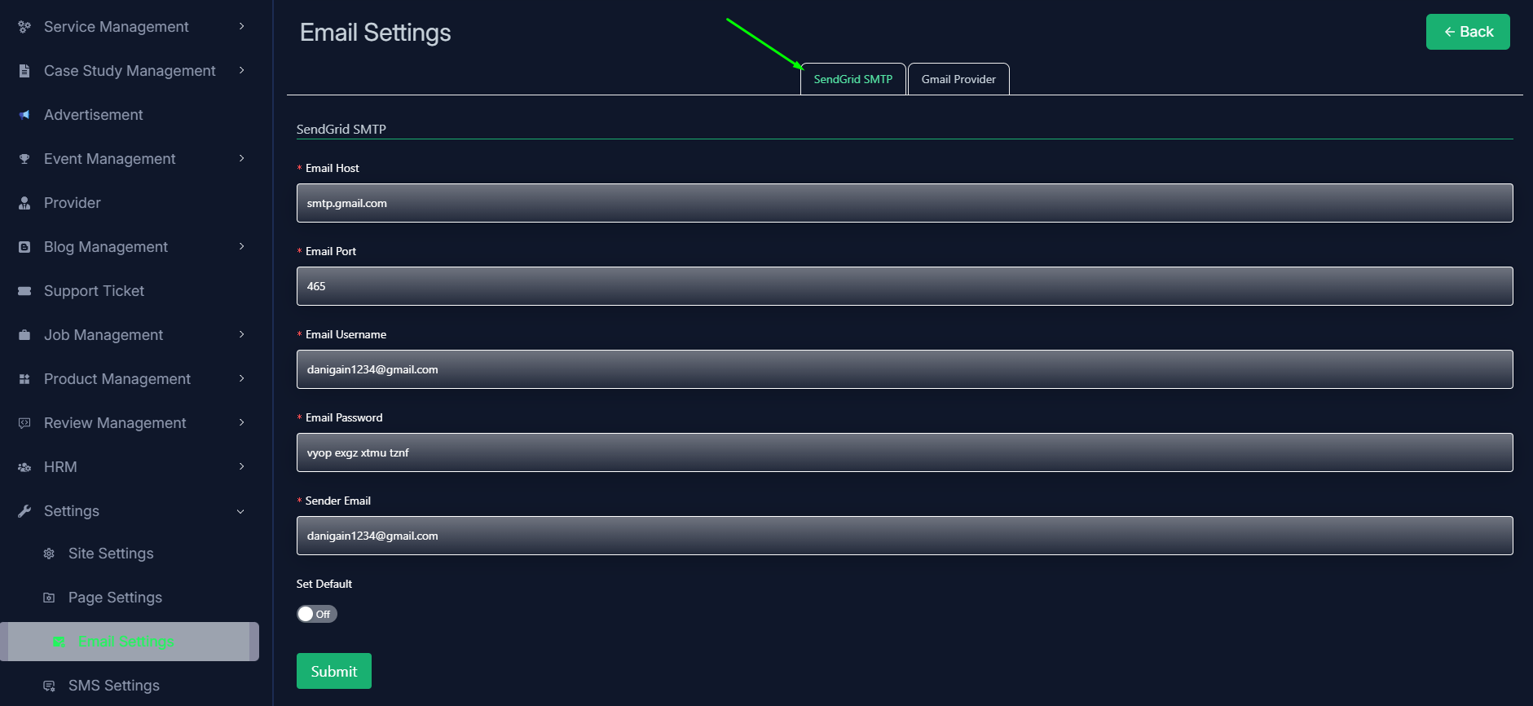Screen dimensions: 1533x706
Task: Click the Job Management briefcase icon
Action: coord(24,335)
